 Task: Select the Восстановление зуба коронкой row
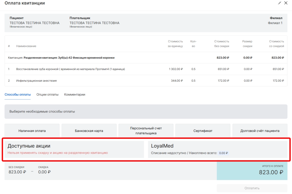click(x=70, y=69)
